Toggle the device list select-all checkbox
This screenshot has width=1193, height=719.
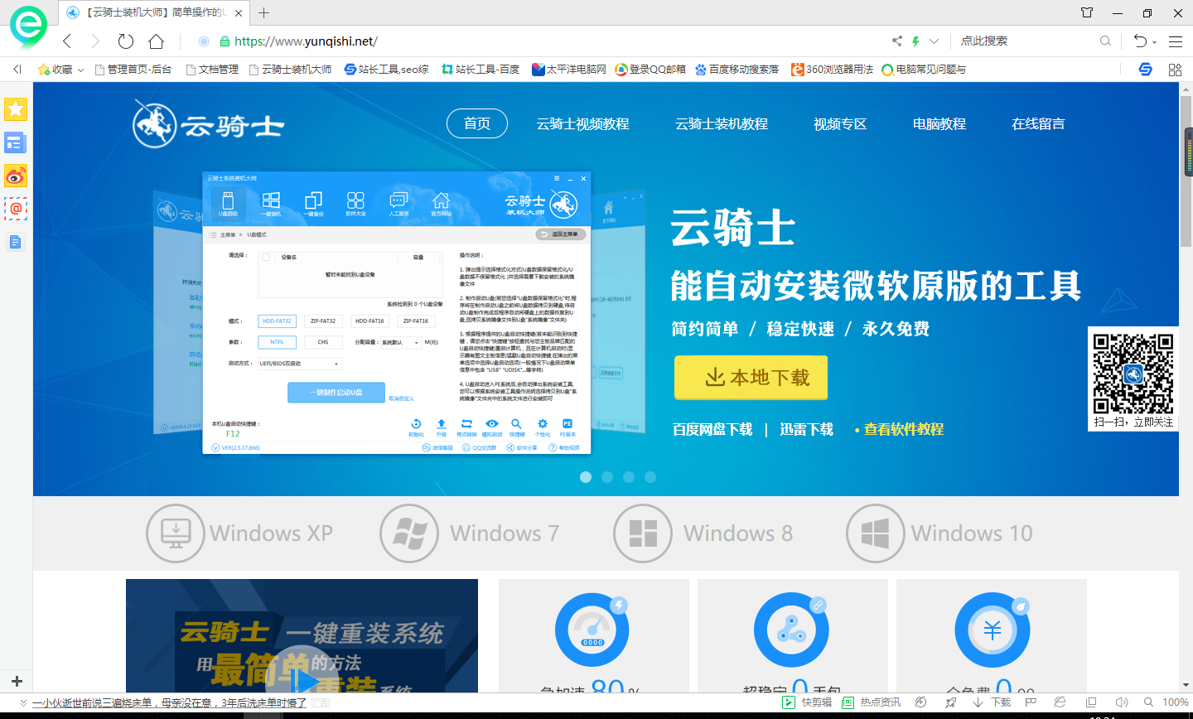265,257
